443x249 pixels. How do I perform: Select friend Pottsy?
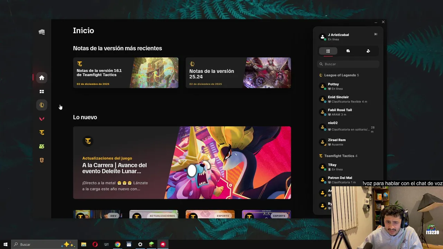click(348, 86)
